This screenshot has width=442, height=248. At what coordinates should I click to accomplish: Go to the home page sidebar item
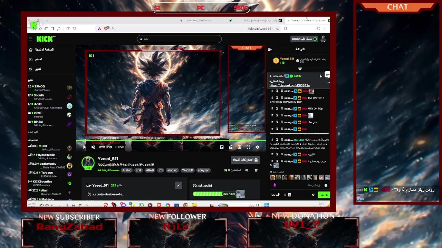tap(41, 50)
